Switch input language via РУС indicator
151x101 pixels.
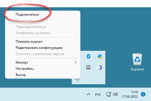click(x=98, y=95)
